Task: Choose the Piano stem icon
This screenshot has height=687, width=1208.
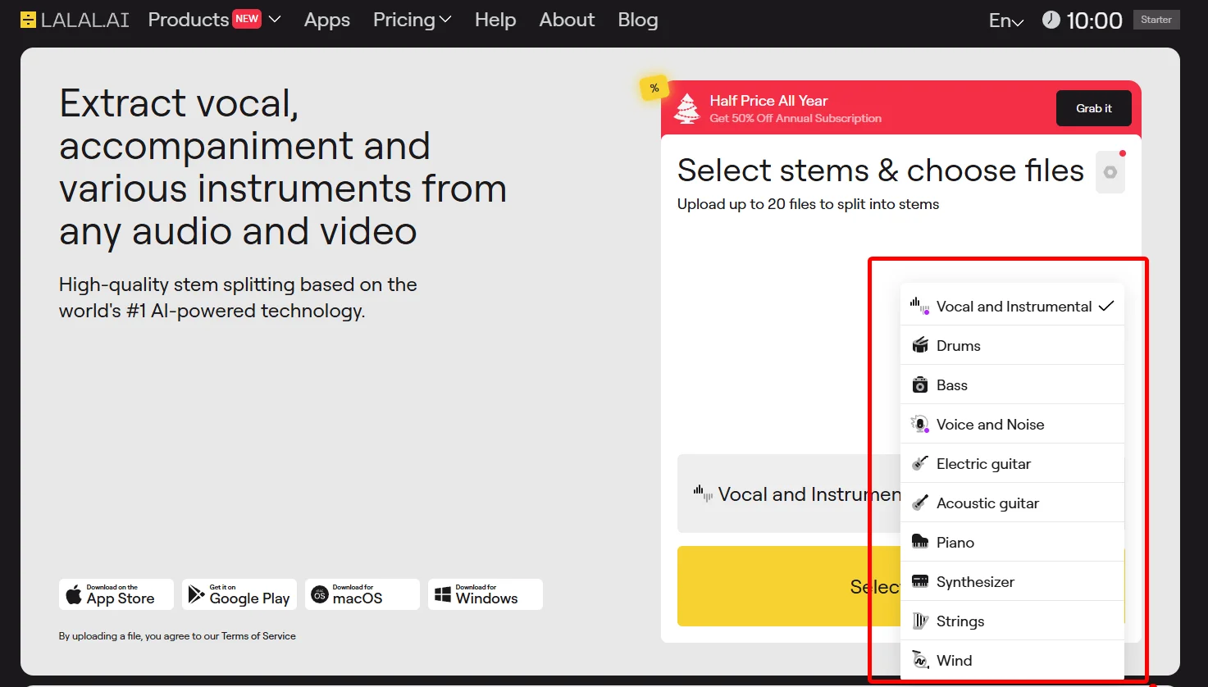Action: [x=920, y=542]
